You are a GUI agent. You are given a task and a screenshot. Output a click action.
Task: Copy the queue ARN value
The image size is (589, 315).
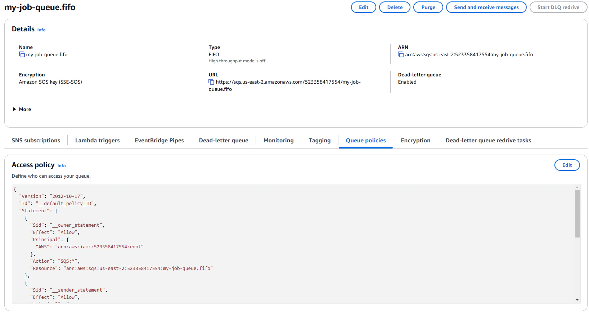401,55
